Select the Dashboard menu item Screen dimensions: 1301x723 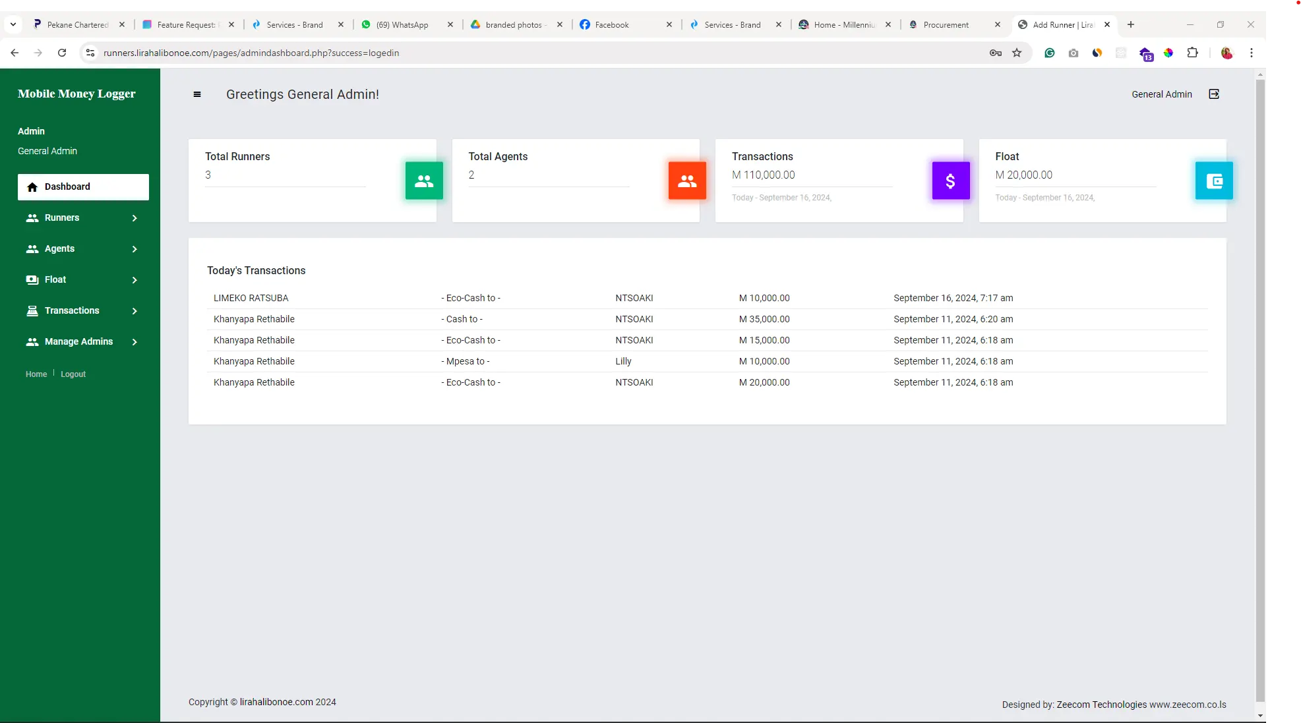pos(83,187)
